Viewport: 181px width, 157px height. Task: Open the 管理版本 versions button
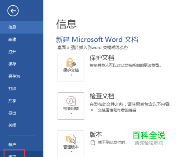click(71, 144)
